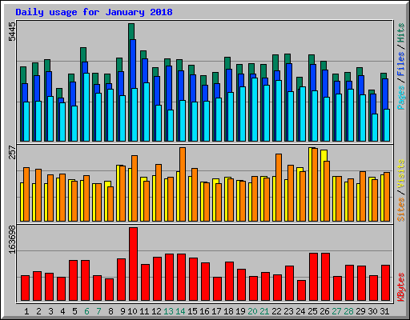Click the blue 'Files' legend label
Image resolution: width=410 pixels, height=320 pixels.
tap(400, 64)
